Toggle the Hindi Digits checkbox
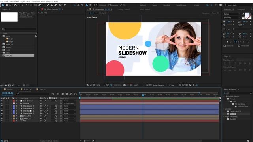This screenshot has height=142, width=253. point(239,46)
